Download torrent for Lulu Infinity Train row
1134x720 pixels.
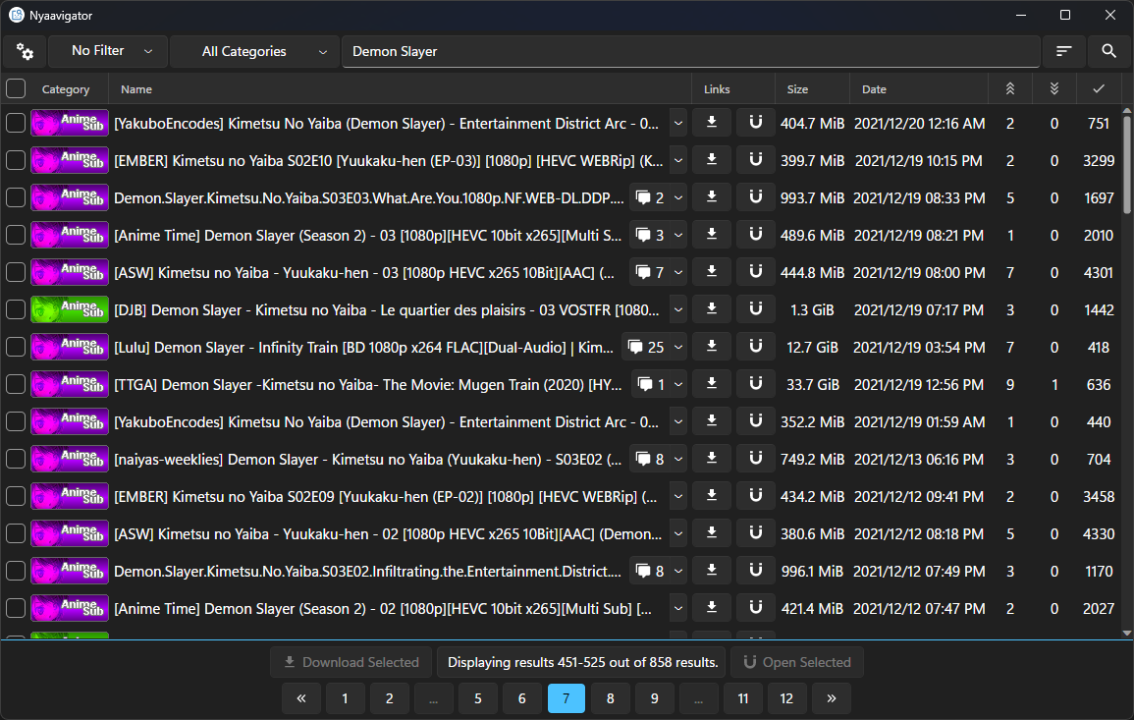pos(712,348)
